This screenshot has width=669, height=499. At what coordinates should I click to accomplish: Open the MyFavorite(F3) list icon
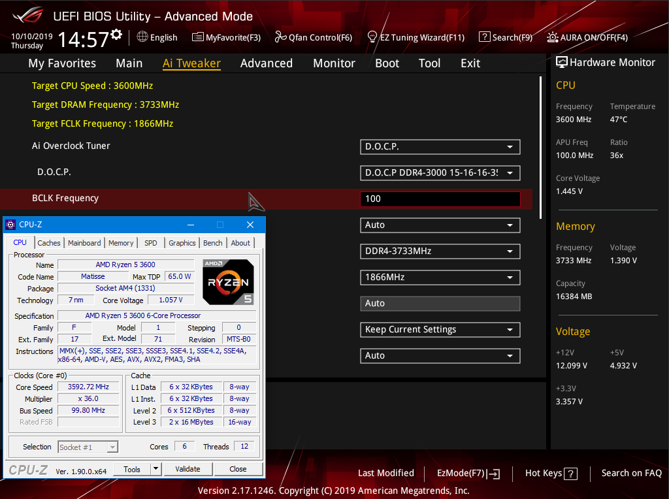(197, 37)
